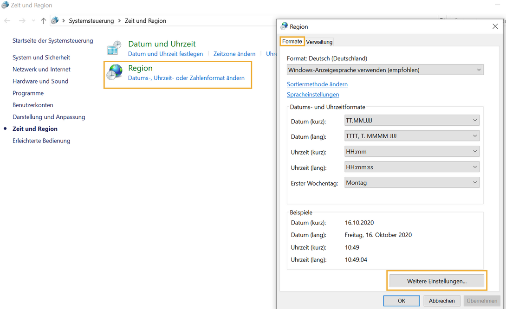
Task: Expand the Datum (kurz) format dropdown
Action: (x=412, y=121)
